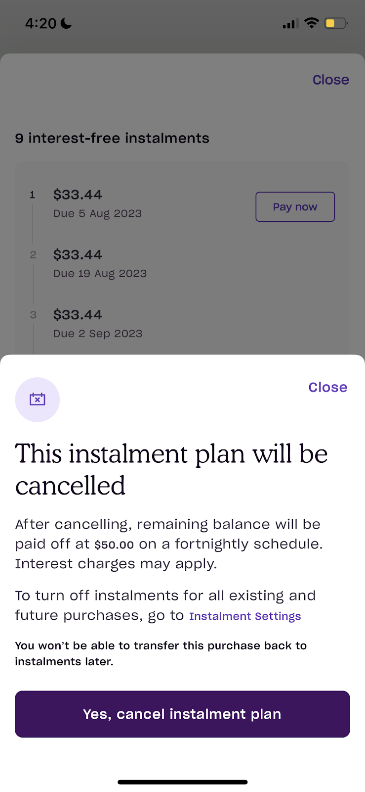Tap Close on the dimmed instalments page

330,80
